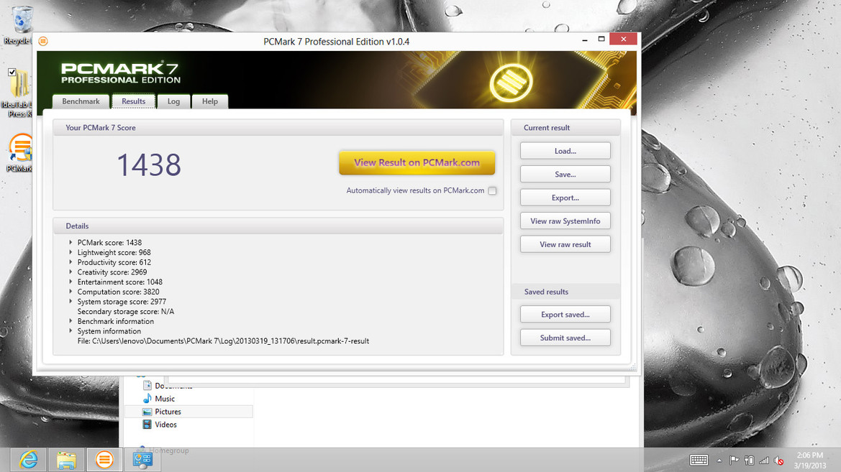Click the Pictures label in Explorer
Image resolution: width=841 pixels, height=472 pixels.
tap(168, 412)
